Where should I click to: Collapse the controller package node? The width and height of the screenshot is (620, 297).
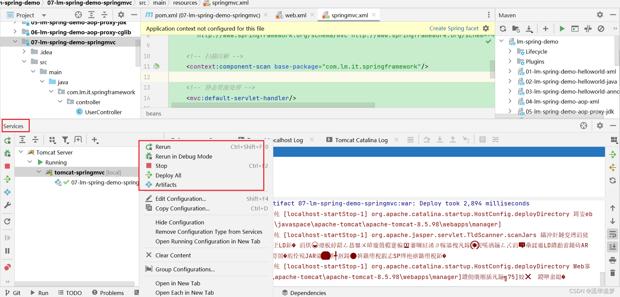coord(60,102)
